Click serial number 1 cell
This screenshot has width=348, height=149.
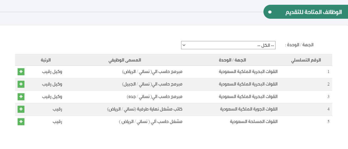tap(328, 72)
